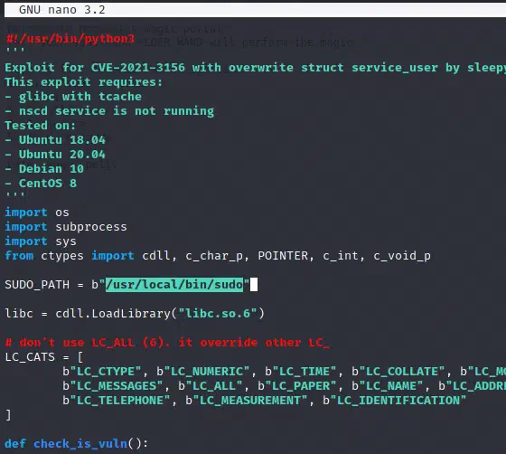Click the b"LC_MESSAGES" entry
Image resolution: width=506 pixels, height=454 pixels.
[x=113, y=386]
